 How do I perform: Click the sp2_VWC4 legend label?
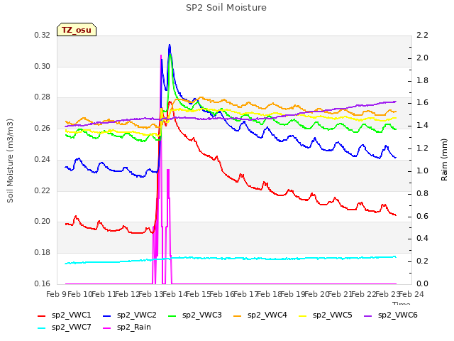point(267,315)
